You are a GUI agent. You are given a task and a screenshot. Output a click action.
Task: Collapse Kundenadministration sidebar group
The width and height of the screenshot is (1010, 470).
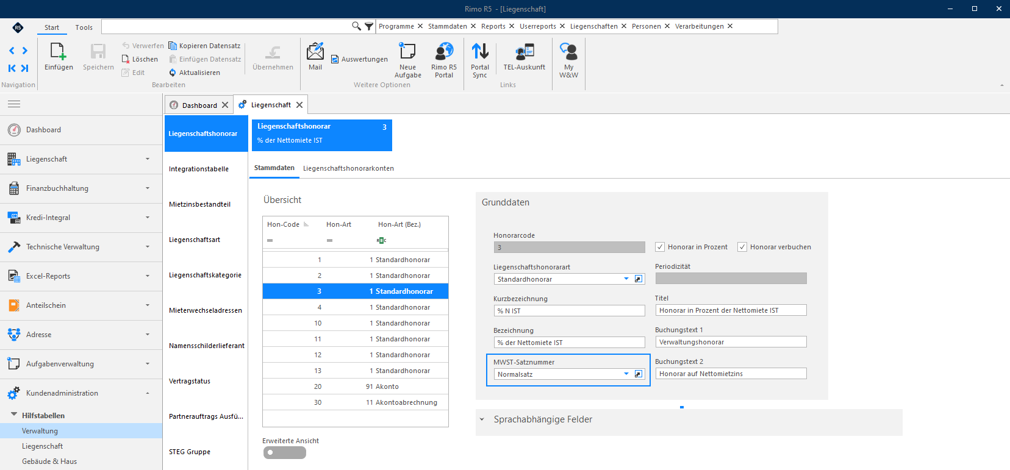[x=148, y=393]
